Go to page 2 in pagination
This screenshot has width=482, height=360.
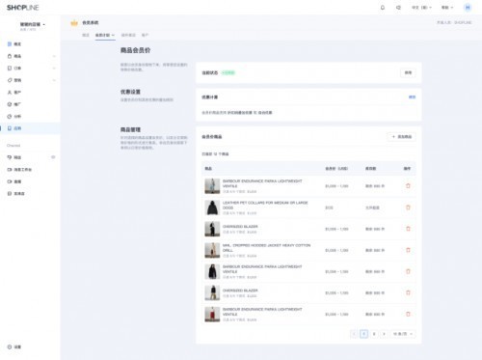[374, 334]
